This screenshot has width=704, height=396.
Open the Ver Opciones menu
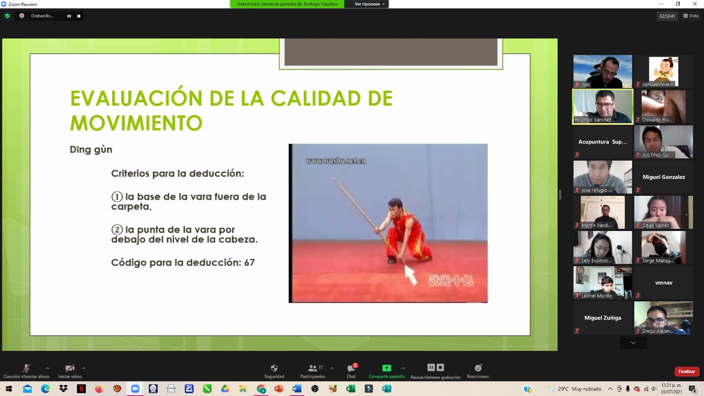(x=369, y=4)
